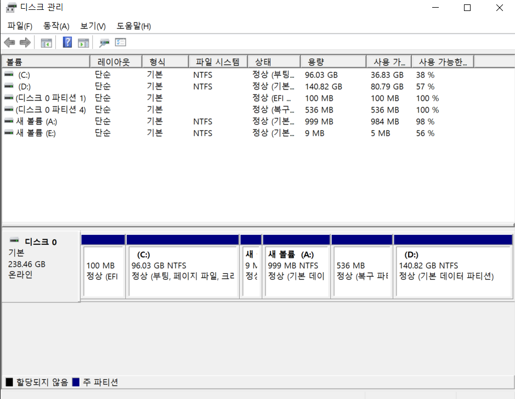Open the 동작(A) menu
515x399 pixels.
pyautogui.click(x=56, y=26)
